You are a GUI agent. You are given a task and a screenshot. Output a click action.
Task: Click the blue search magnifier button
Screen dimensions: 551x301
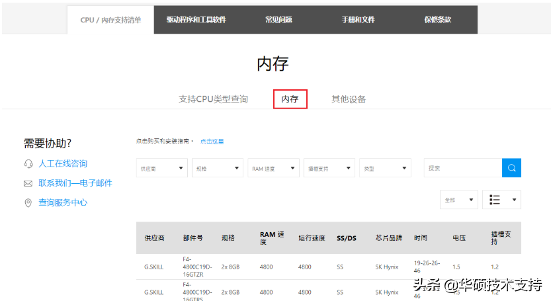point(511,168)
